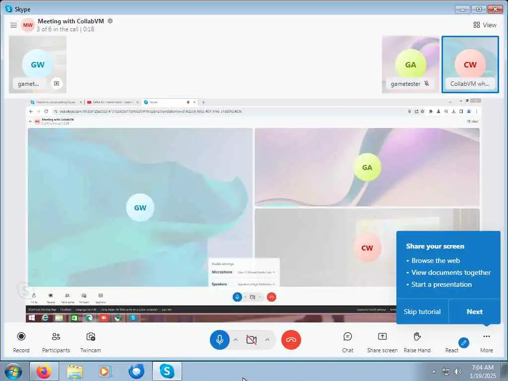
Task: Click 'Start a presentation' tooltip text
Action: point(441,284)
